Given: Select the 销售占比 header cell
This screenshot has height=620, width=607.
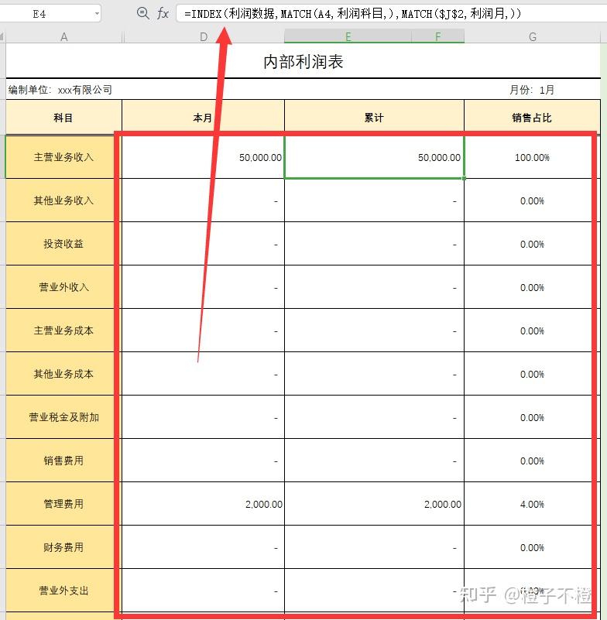Looking at the screenshot, I should (532, 118).
